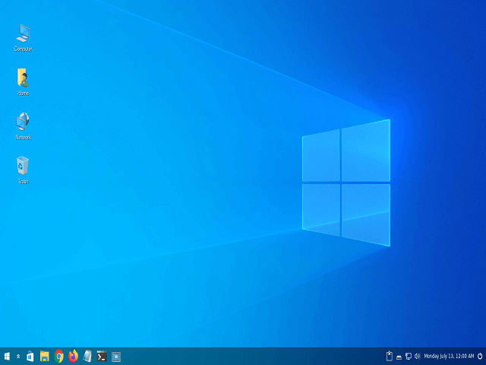
Task: Open the network connection tray icon
Action: pyautogui.click(x=408, y=356)
